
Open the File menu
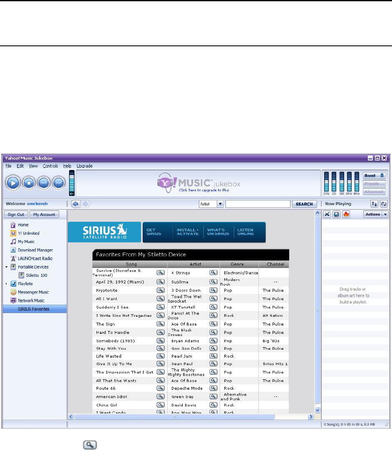8,166
